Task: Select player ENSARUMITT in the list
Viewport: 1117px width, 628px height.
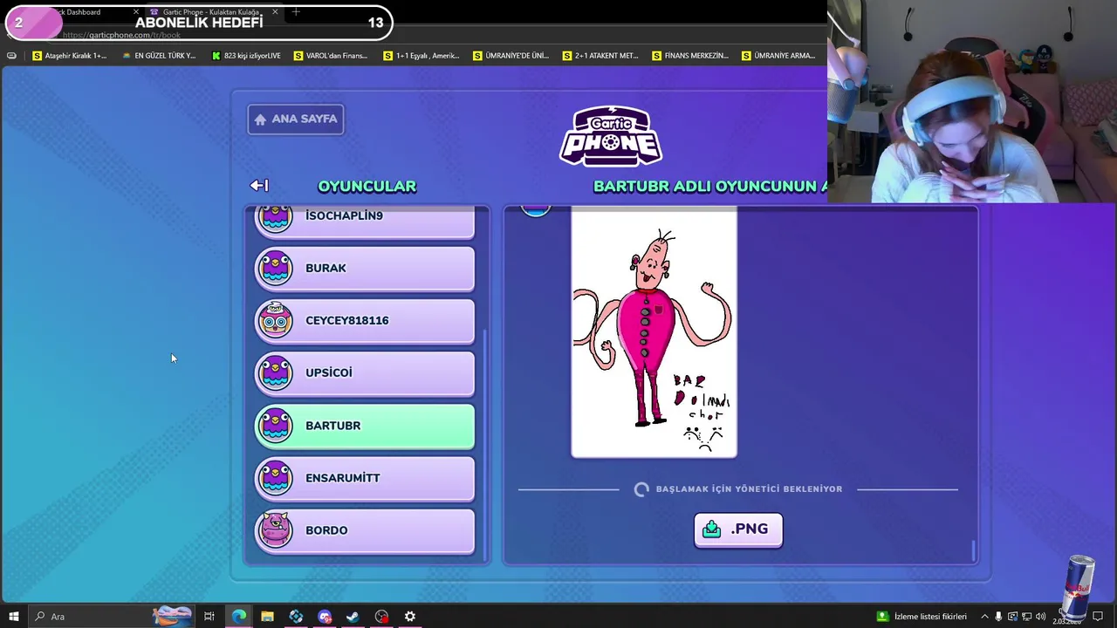Action: [x=365, y=478]
